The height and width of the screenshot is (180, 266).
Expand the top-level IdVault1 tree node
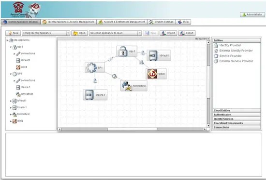(x=11, y=101)
